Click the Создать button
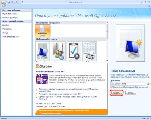This screenshot has width=151, height=120. click(x=117, y=93)
